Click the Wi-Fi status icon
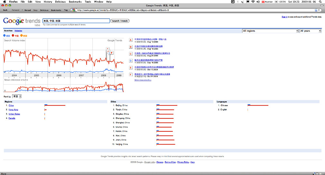325x175 pixels. click(253, 2)
